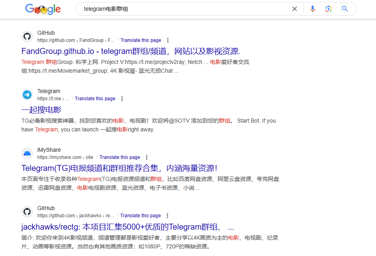This screenshot has width=376, height=256.
Task: Click the Telegram site name label
Action: (x=49, y=91)
